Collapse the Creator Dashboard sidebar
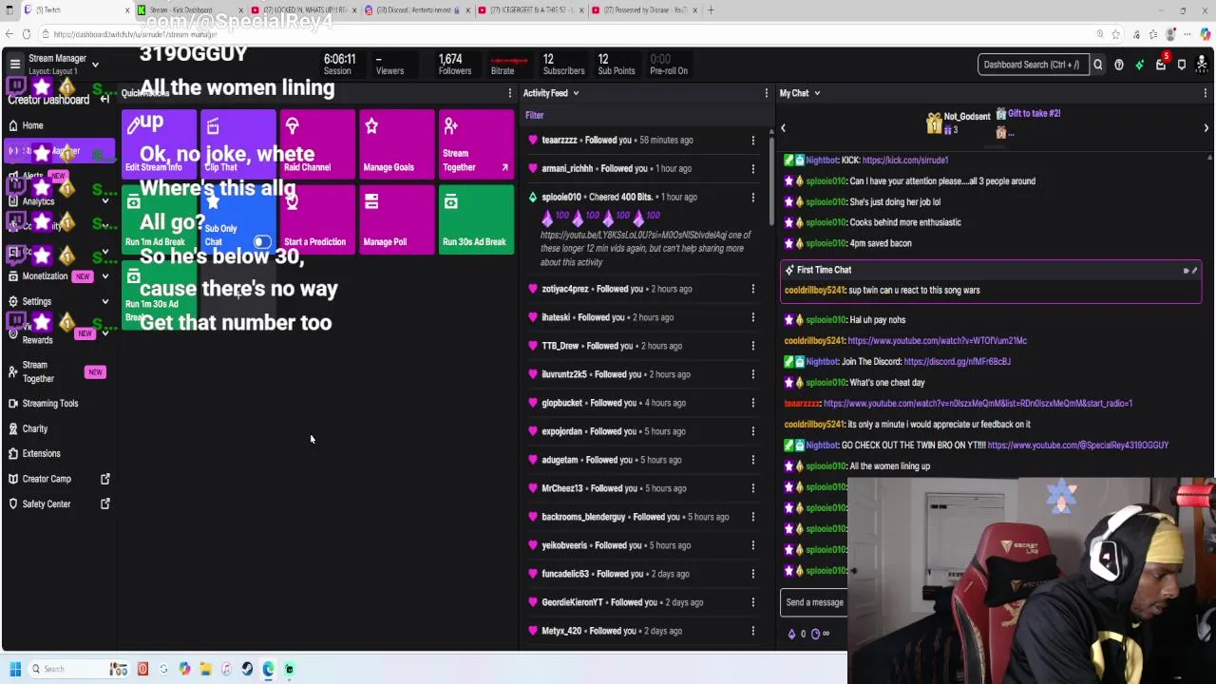Viewport: 1216px width, 684px height. point(104,100)
